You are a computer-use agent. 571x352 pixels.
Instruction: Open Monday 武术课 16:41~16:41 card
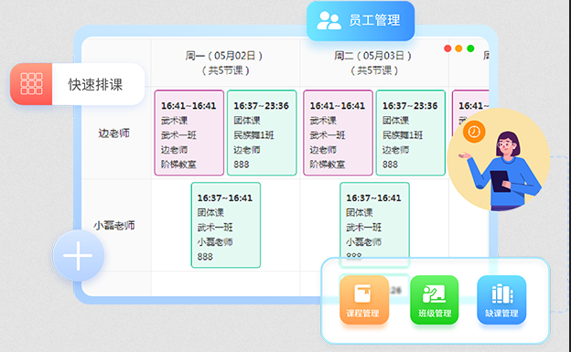[x=189, y=133]
